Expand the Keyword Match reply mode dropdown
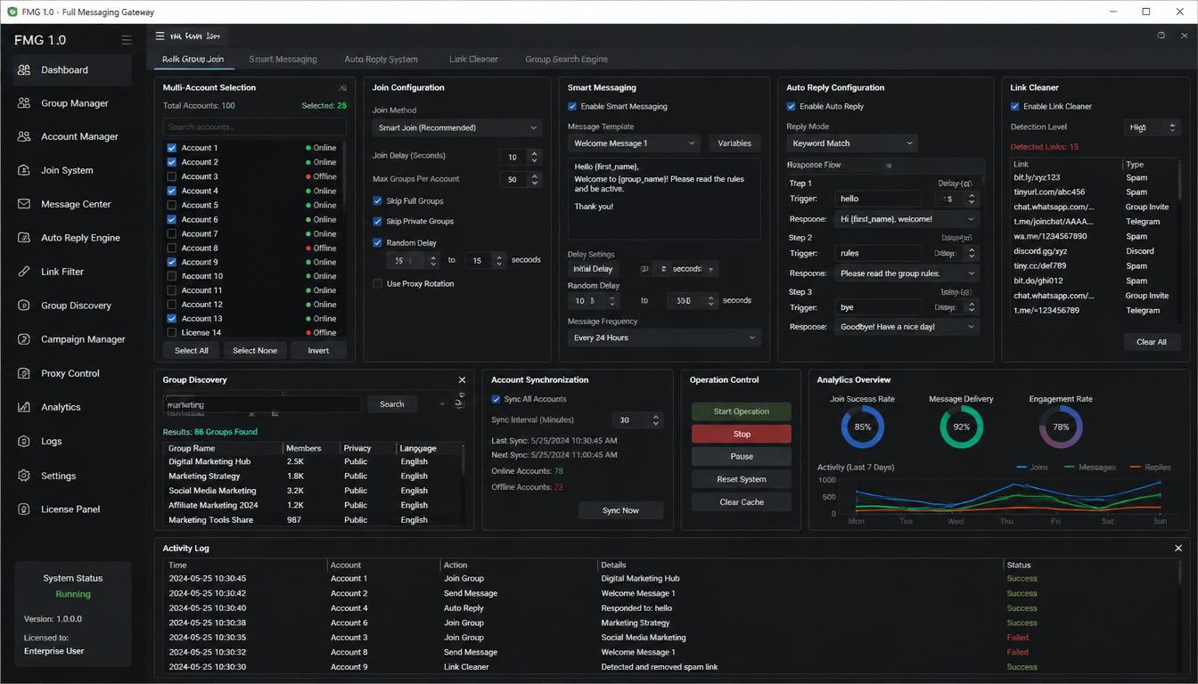 851,143
